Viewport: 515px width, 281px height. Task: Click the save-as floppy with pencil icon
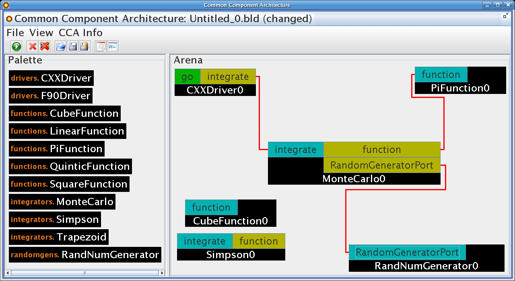tap(84, 47)
